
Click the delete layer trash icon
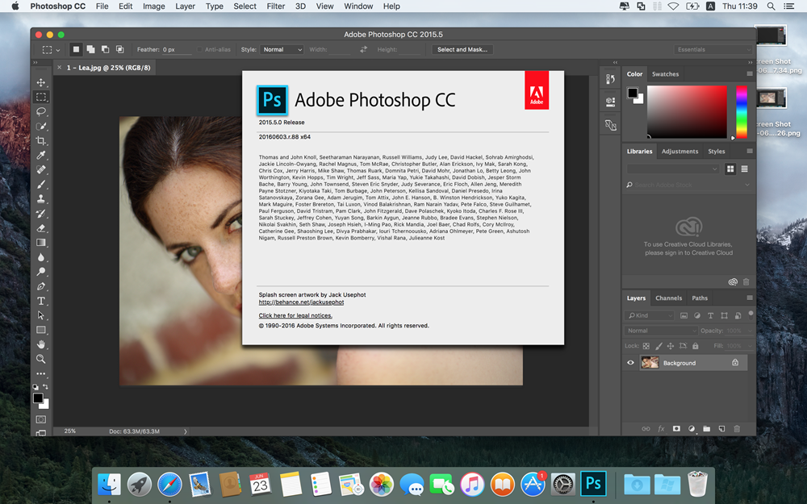(x=737, y=428)
